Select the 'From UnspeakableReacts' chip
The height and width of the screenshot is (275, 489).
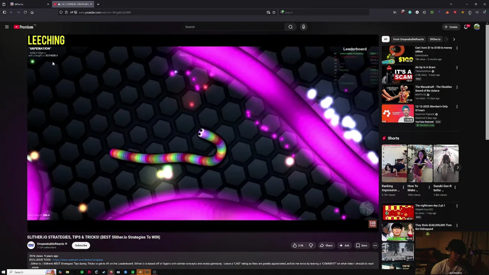(x=408, y=39)
